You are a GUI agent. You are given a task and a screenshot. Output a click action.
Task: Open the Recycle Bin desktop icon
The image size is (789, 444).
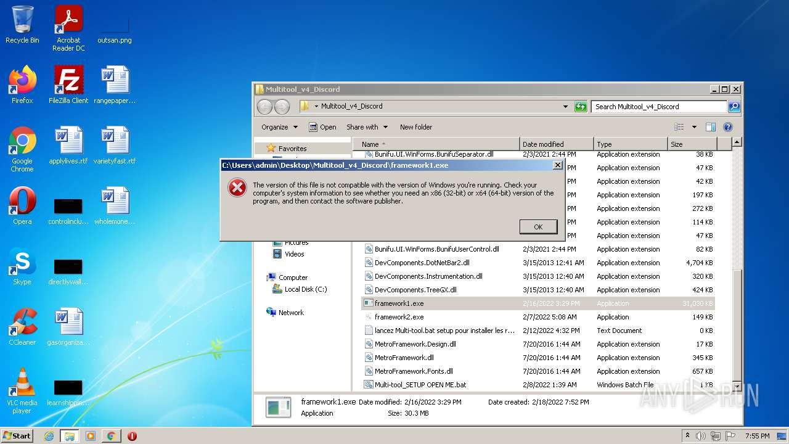22,25
